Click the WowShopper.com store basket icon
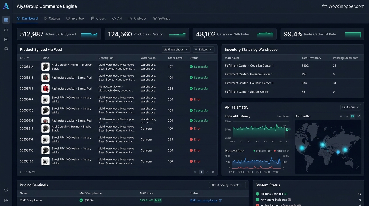 pos(324,6)
